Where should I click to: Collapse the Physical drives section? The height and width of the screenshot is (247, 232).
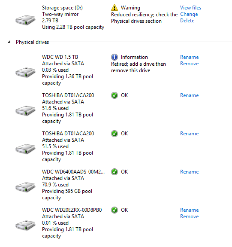point(9,42)
